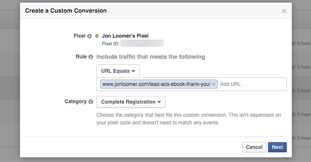Cancel the custom conversion
311x162 pixels.
[x=254, y=147]
